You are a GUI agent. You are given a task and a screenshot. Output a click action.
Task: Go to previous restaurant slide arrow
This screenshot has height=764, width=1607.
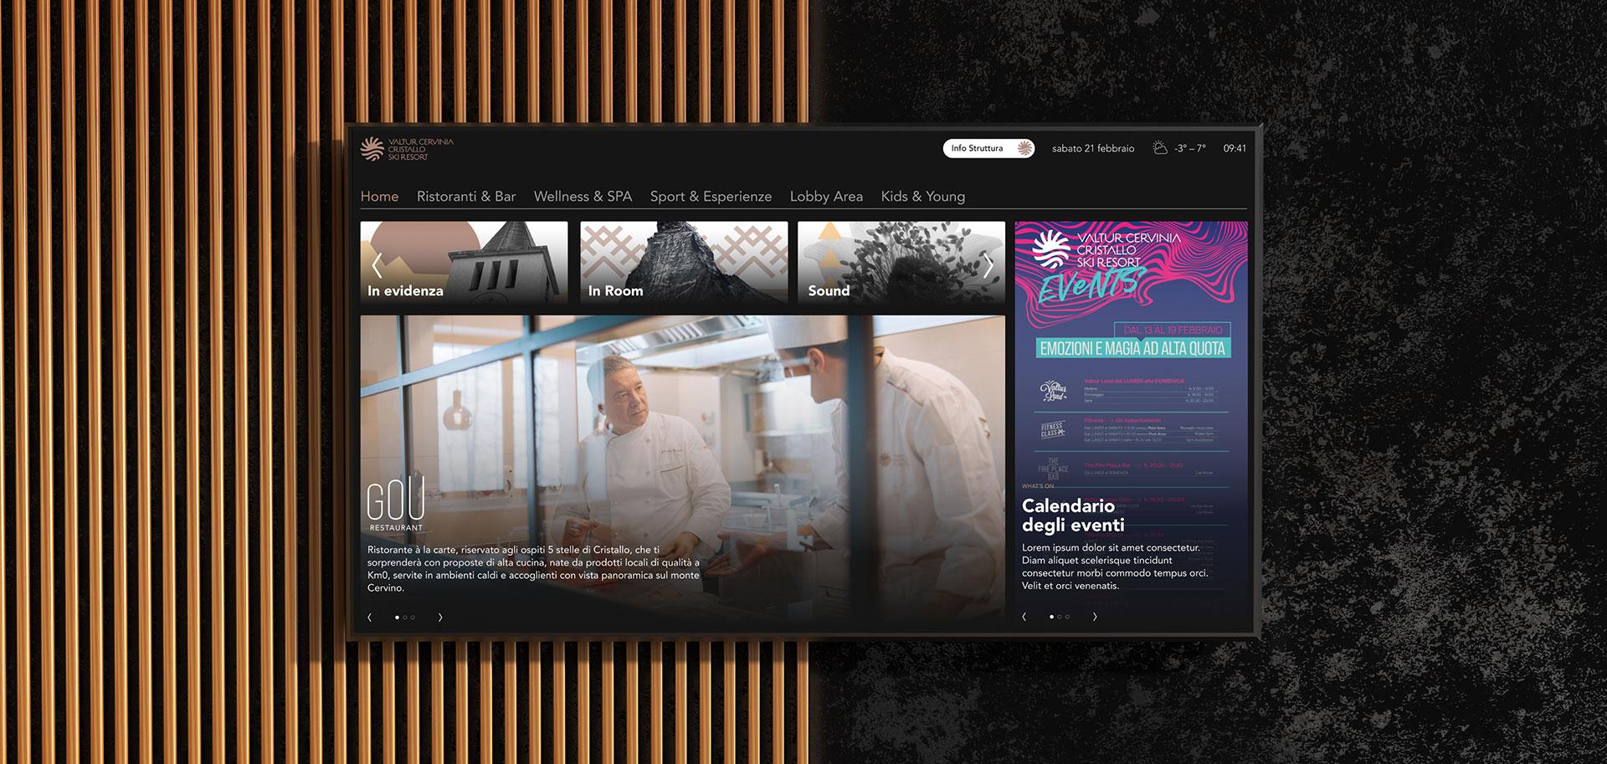coord(370,618)
